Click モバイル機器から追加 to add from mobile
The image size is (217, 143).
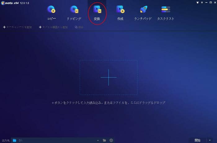point(53,27)
